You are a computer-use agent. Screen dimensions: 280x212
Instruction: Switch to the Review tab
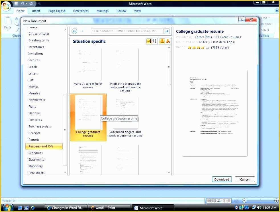[121, 11]
